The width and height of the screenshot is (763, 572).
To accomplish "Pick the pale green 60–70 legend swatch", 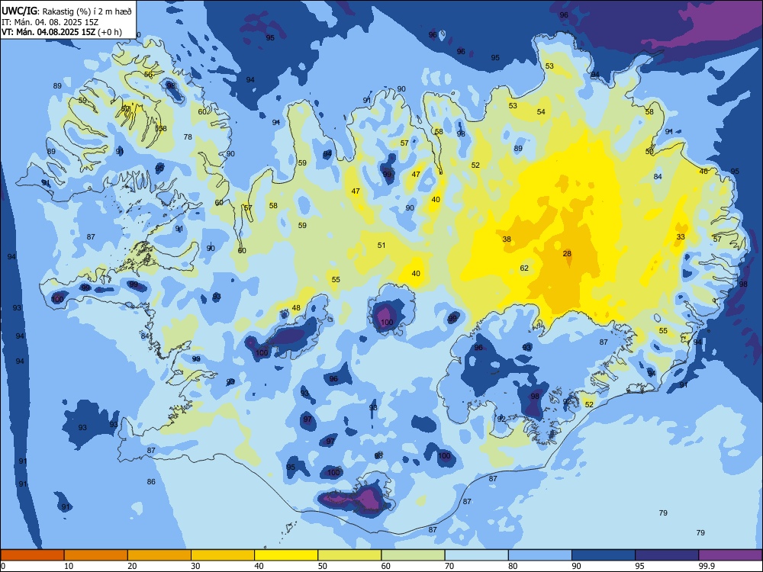I will coord(413,555).
